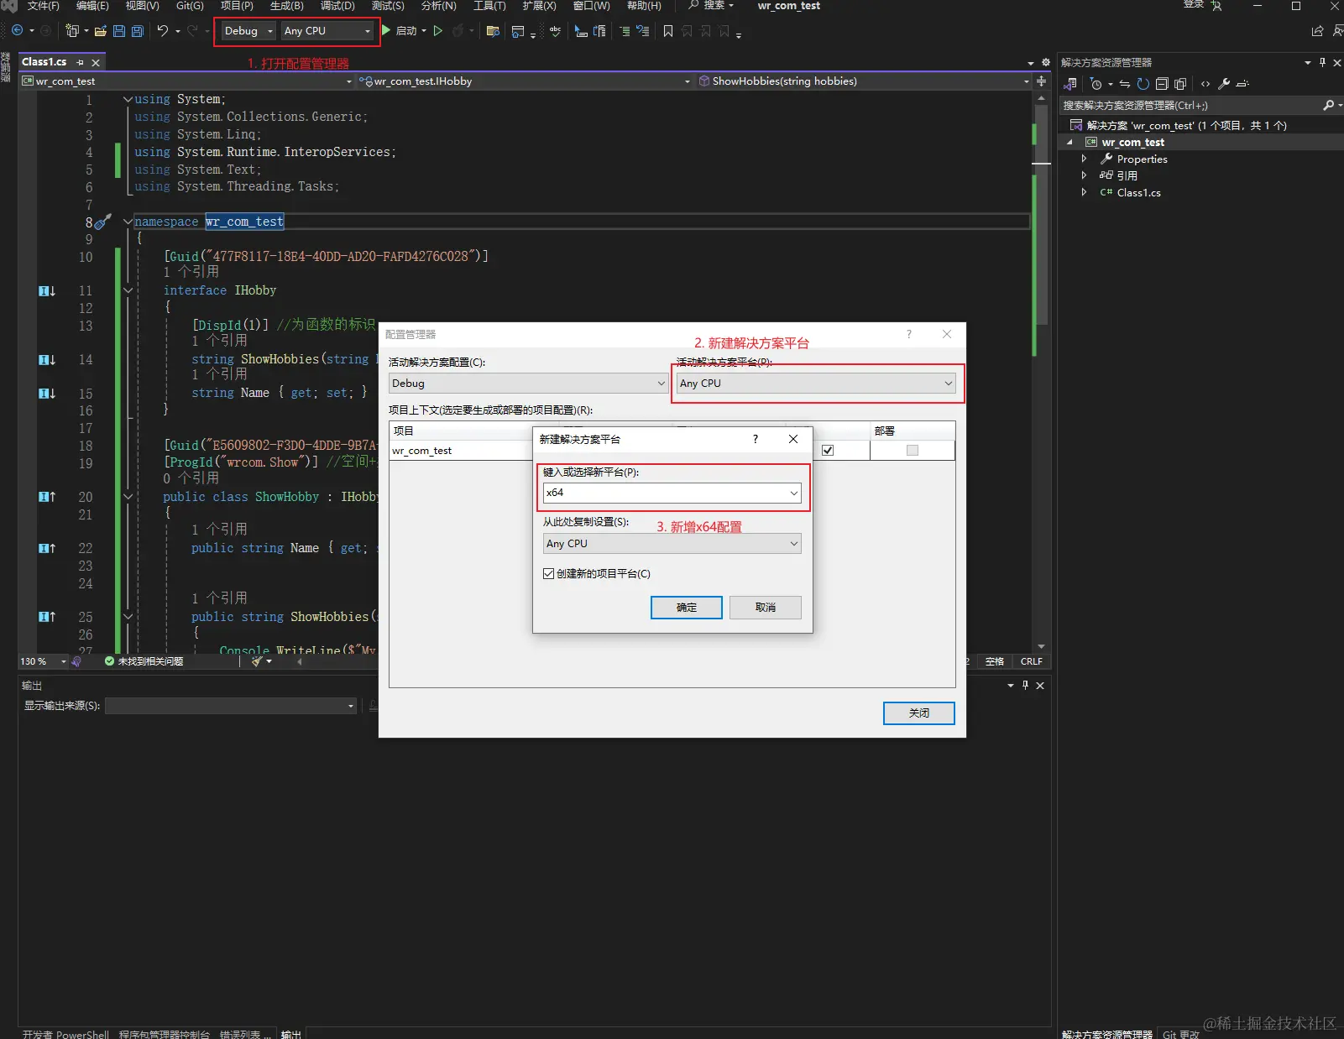
Task: Click the Open File folder icon
Action: pos(101,31)
